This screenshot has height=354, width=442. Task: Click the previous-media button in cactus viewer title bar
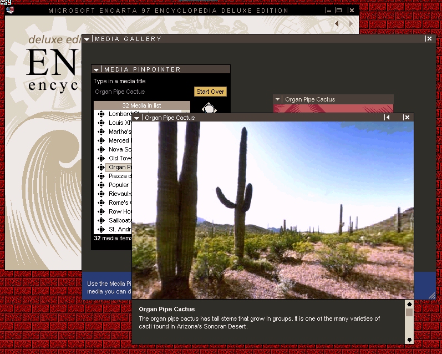(x=388, y=118)
